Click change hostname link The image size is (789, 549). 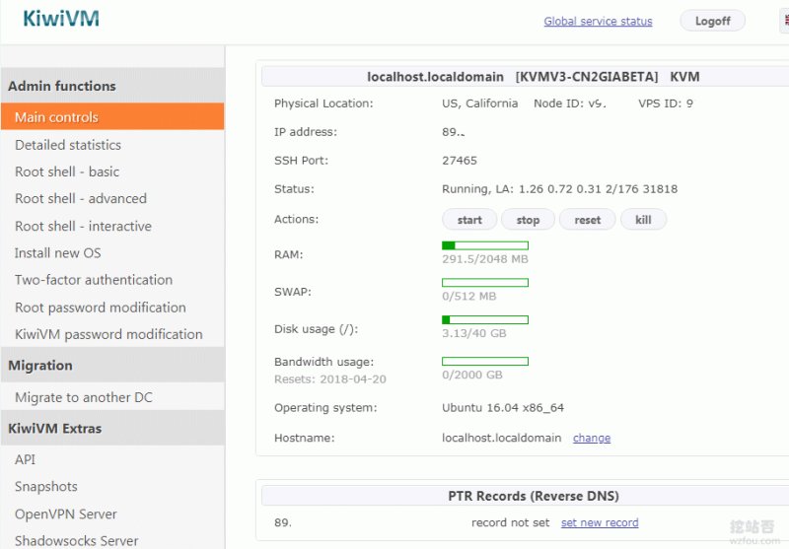tap(592, 438)
